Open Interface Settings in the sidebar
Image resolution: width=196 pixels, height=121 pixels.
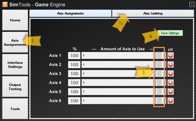[x=15, y=64]
